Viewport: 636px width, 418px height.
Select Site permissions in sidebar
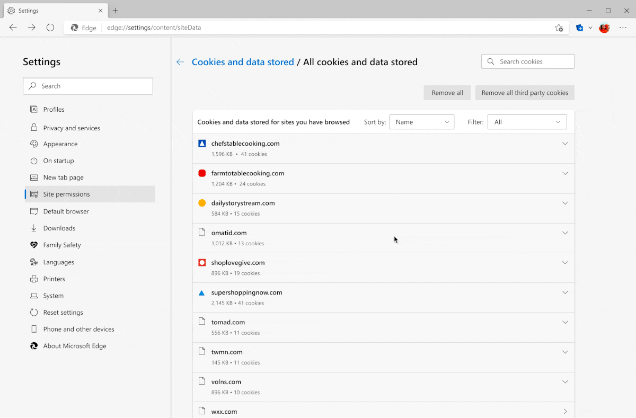[90, 194]
